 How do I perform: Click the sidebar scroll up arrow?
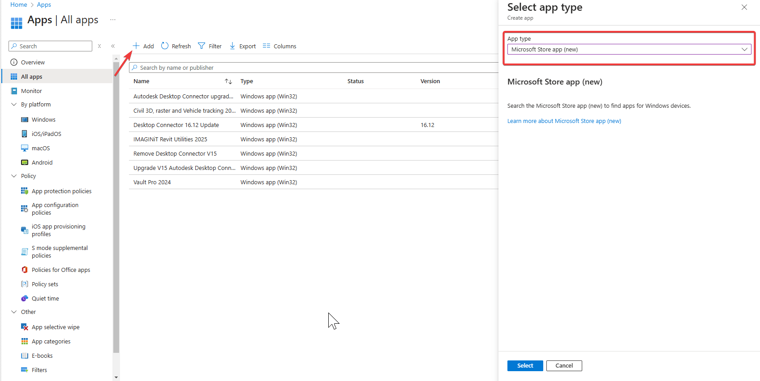pos(116,59)
